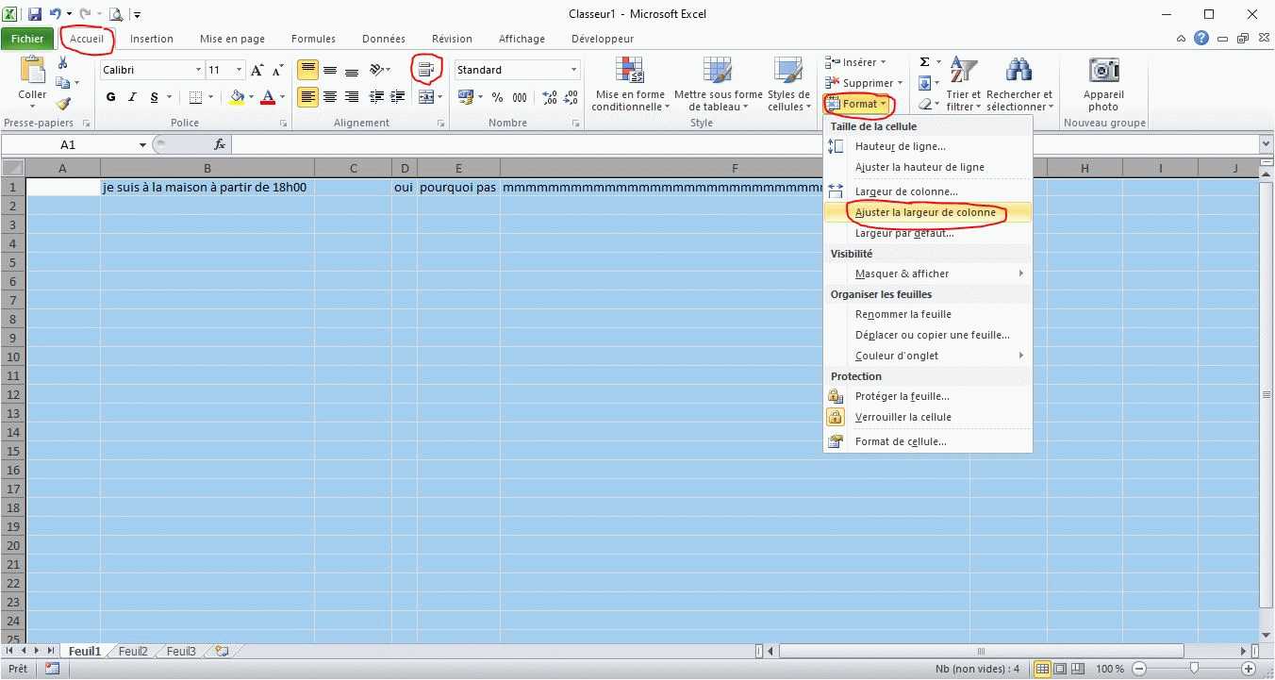Click the Coller paste icon

click(x=32, y=72)
